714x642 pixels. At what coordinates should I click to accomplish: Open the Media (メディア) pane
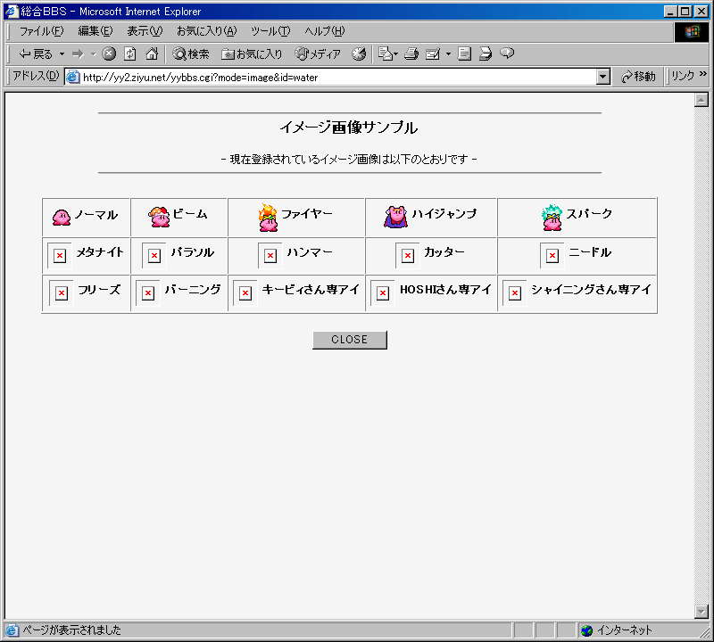point(318,54)
